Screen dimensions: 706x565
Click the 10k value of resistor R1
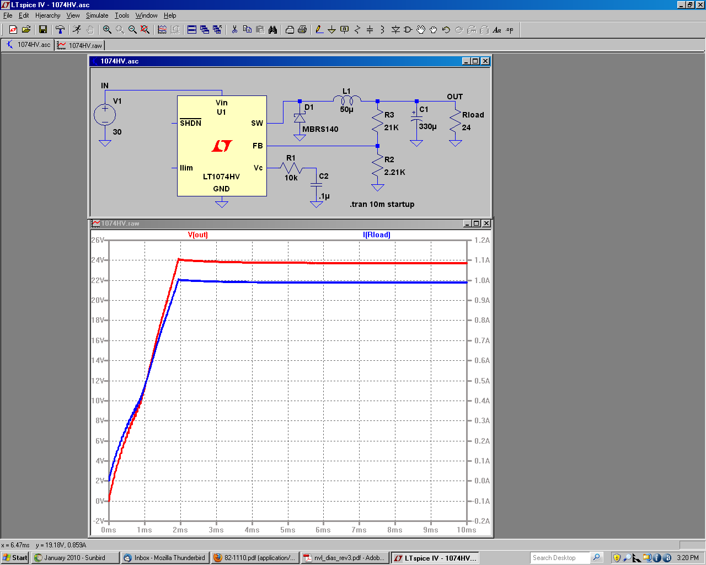(291, 178)
